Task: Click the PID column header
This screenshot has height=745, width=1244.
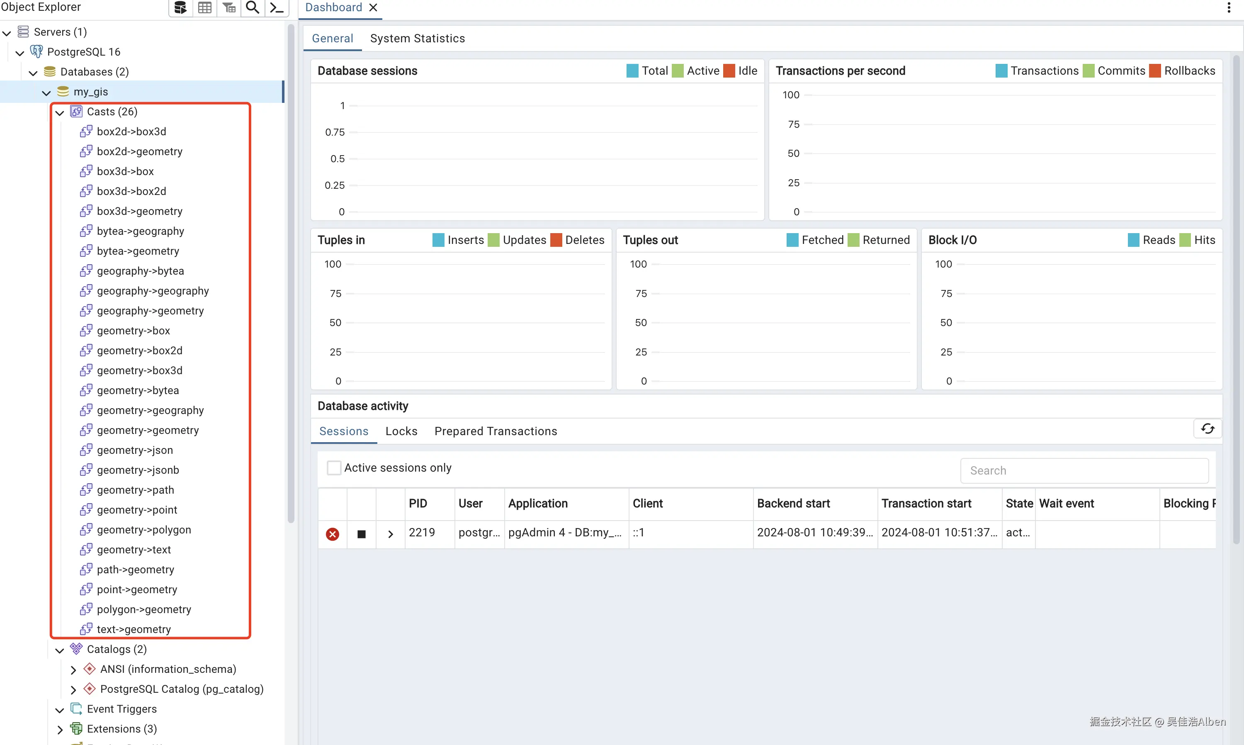Action: [418, 504]
